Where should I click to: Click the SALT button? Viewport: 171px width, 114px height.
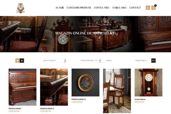coord(153,60)
